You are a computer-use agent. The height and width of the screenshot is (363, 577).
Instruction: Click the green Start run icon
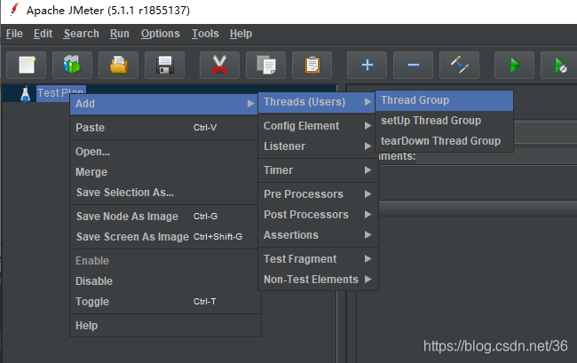click(515, 65)
